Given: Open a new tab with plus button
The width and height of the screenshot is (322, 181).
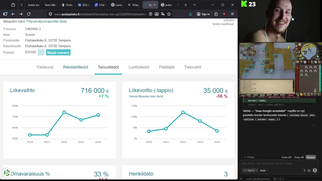Looking at the screenshot, I should click(x=185, y=5).
